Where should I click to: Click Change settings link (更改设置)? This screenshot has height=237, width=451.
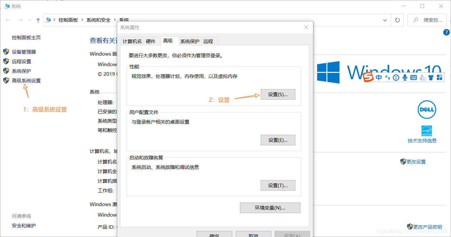tap(416, 162)
